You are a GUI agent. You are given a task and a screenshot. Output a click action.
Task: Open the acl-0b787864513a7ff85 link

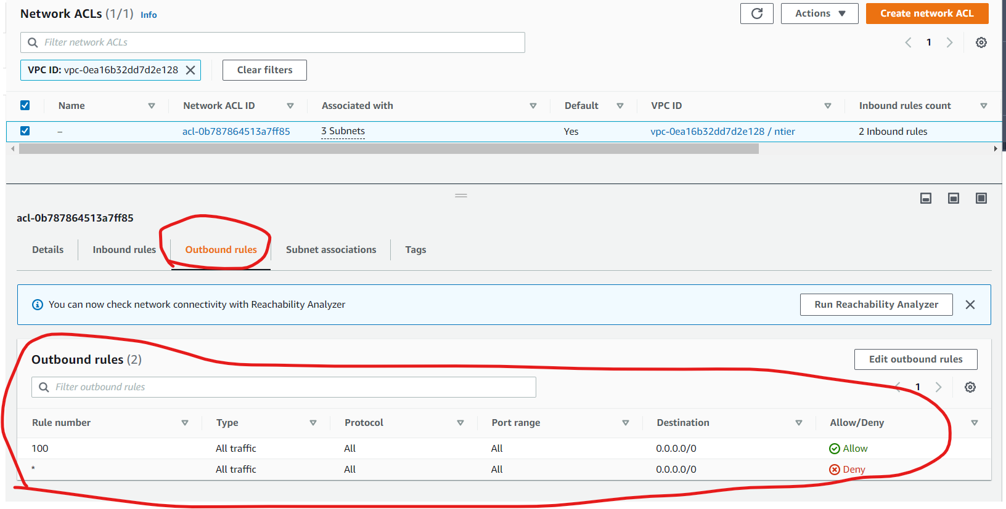[236, 131]
